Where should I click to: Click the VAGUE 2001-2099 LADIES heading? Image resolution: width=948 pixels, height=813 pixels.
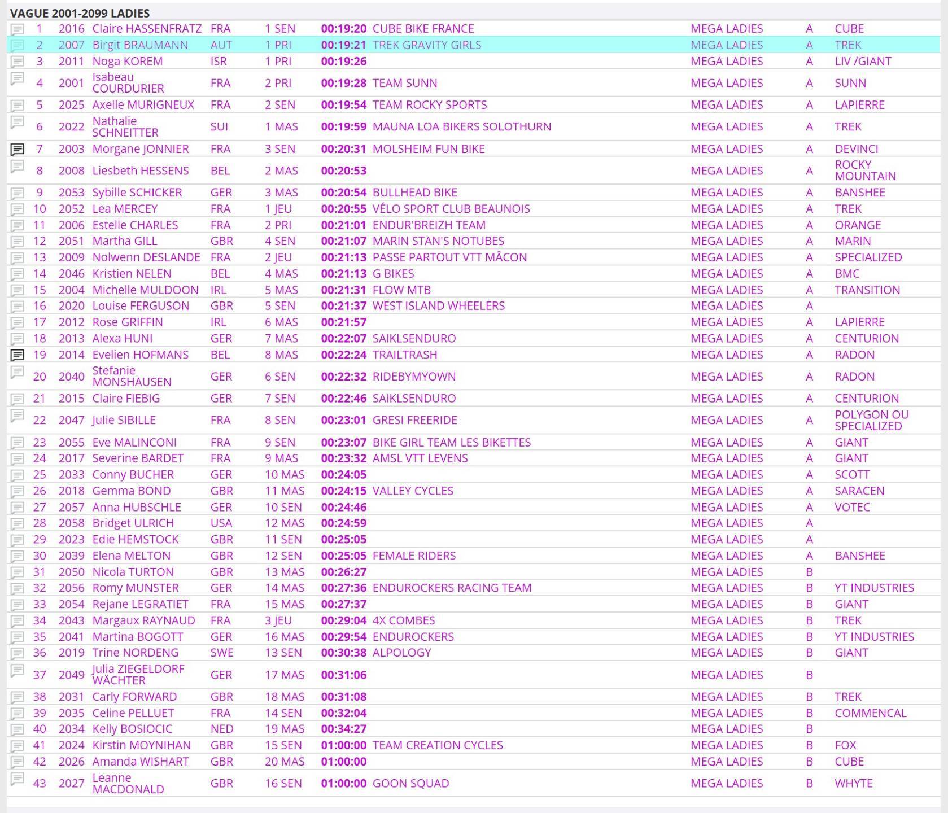tap(80, 13)
